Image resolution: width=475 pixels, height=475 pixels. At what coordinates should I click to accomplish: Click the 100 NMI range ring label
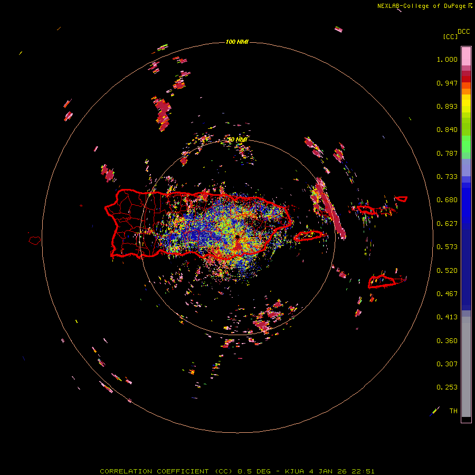coord(237,42)
